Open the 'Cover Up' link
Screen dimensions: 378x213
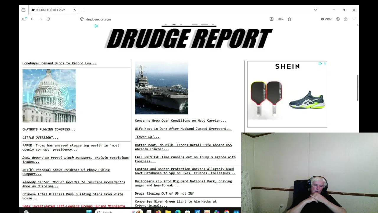click(147, 137)
